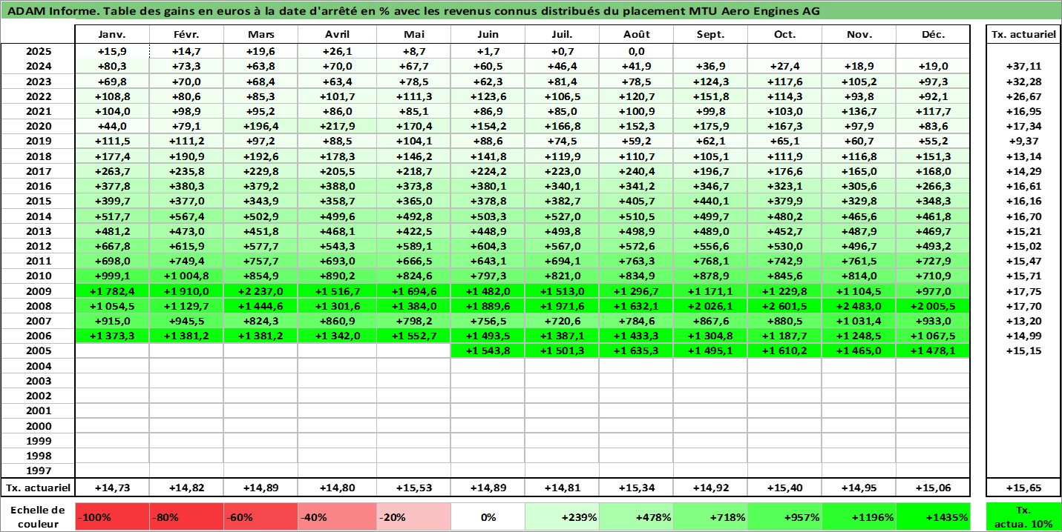Select the 'Août' column header

pyautogui.click(x=636, y=35)
